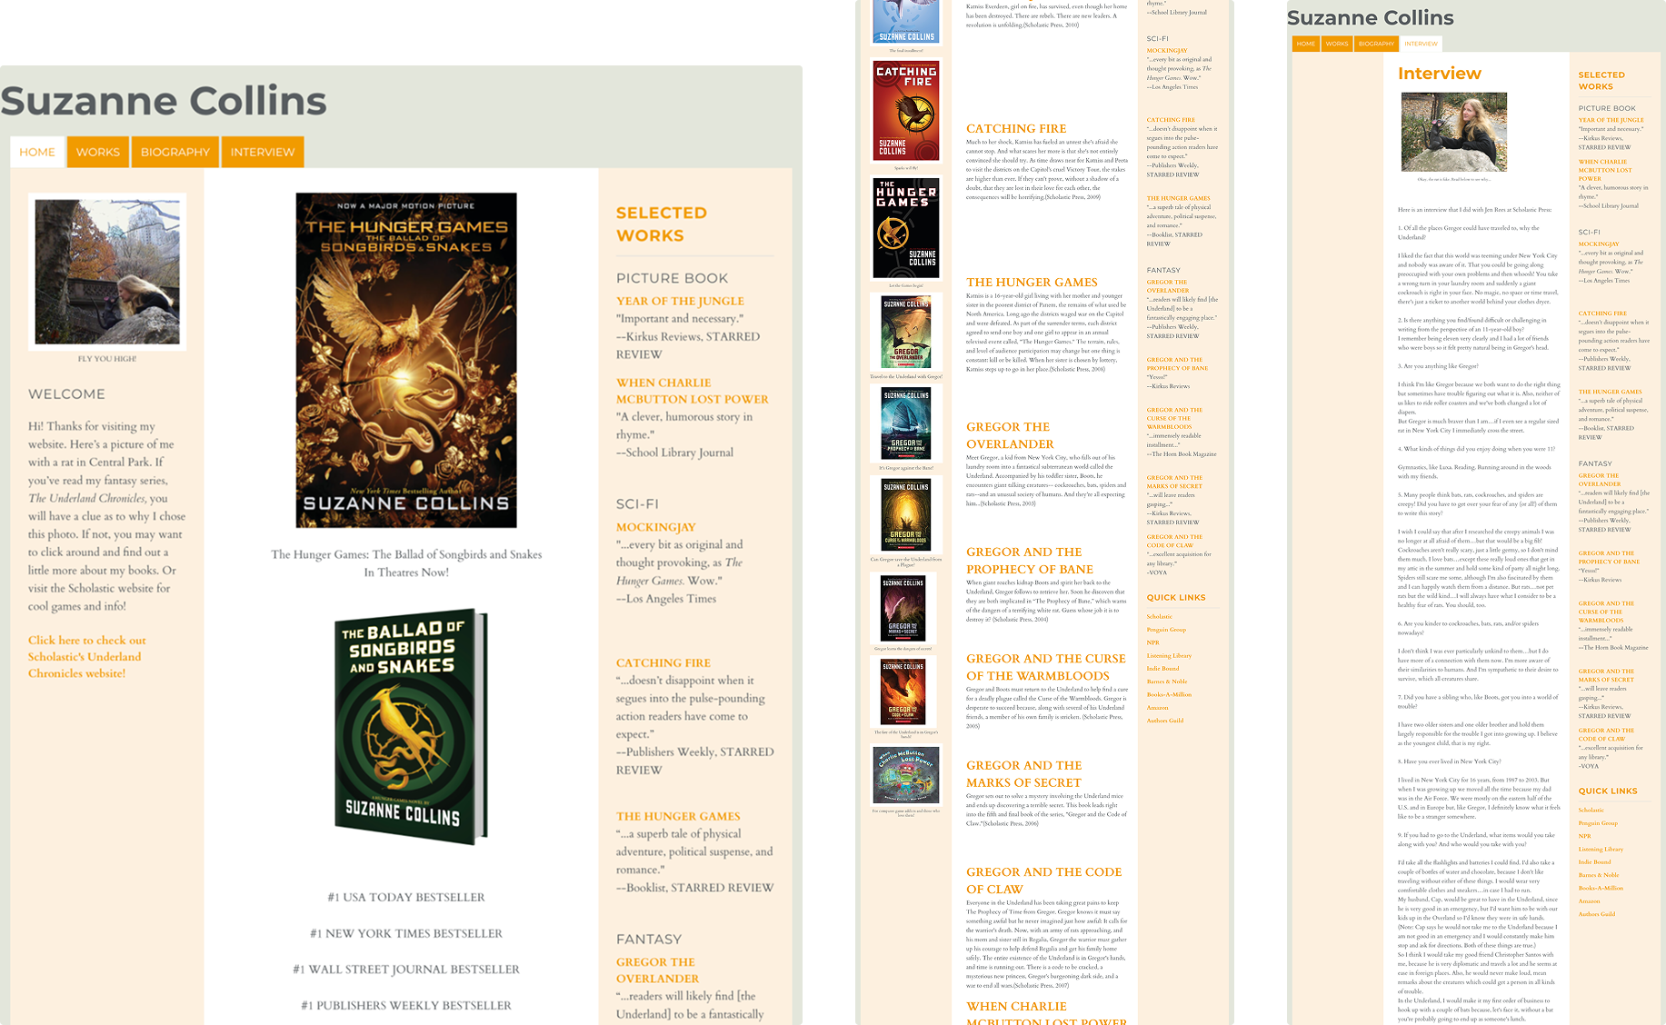This screenshot has width=1666, height=1025.
Task: Open MOCKINGJAY in the interview page sidebar
Action: pos(1599,244)
